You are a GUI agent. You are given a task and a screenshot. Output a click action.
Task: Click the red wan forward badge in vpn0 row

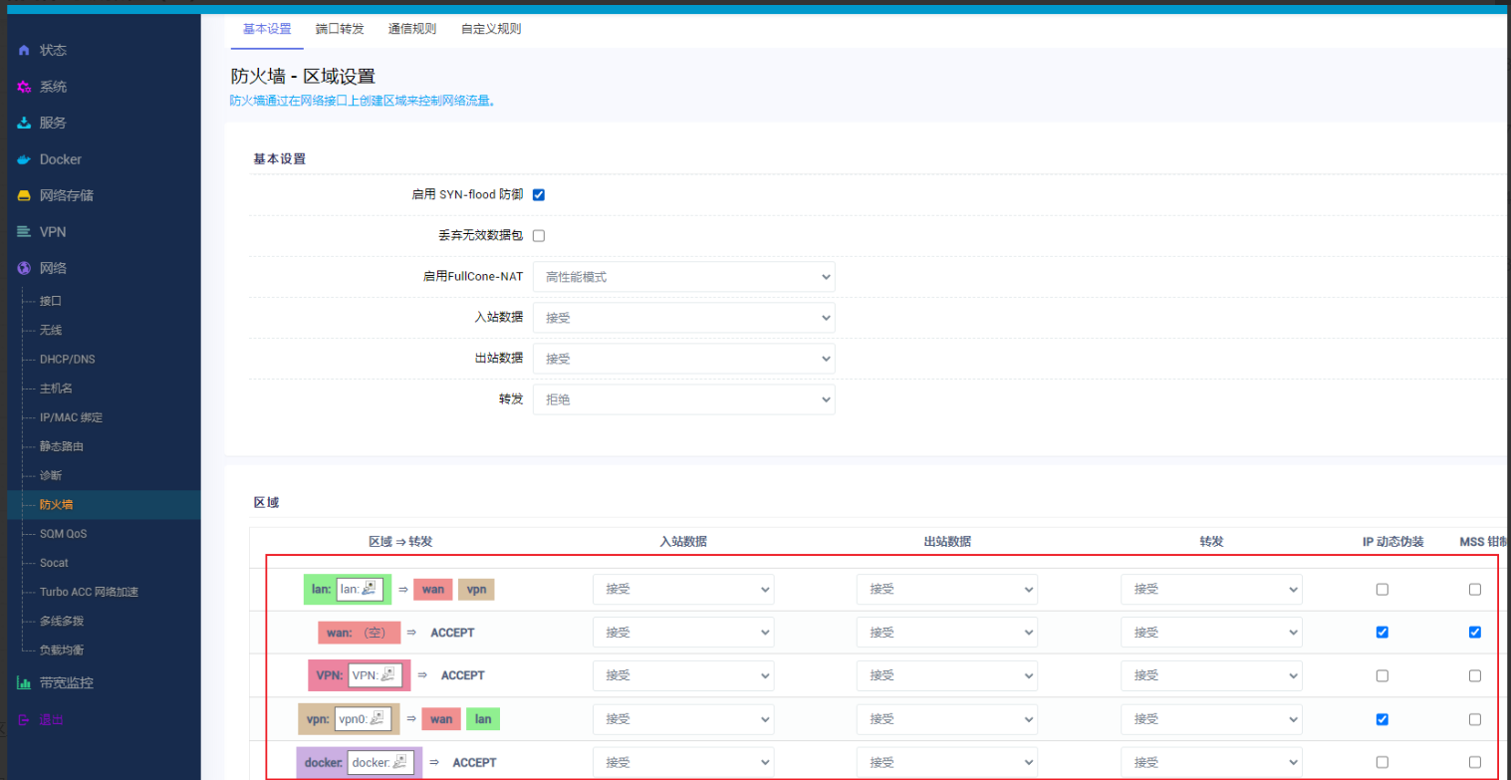(x=441, y=719)
